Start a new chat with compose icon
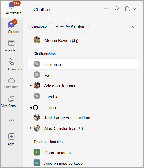144x168 pixels. click(128, 9)
